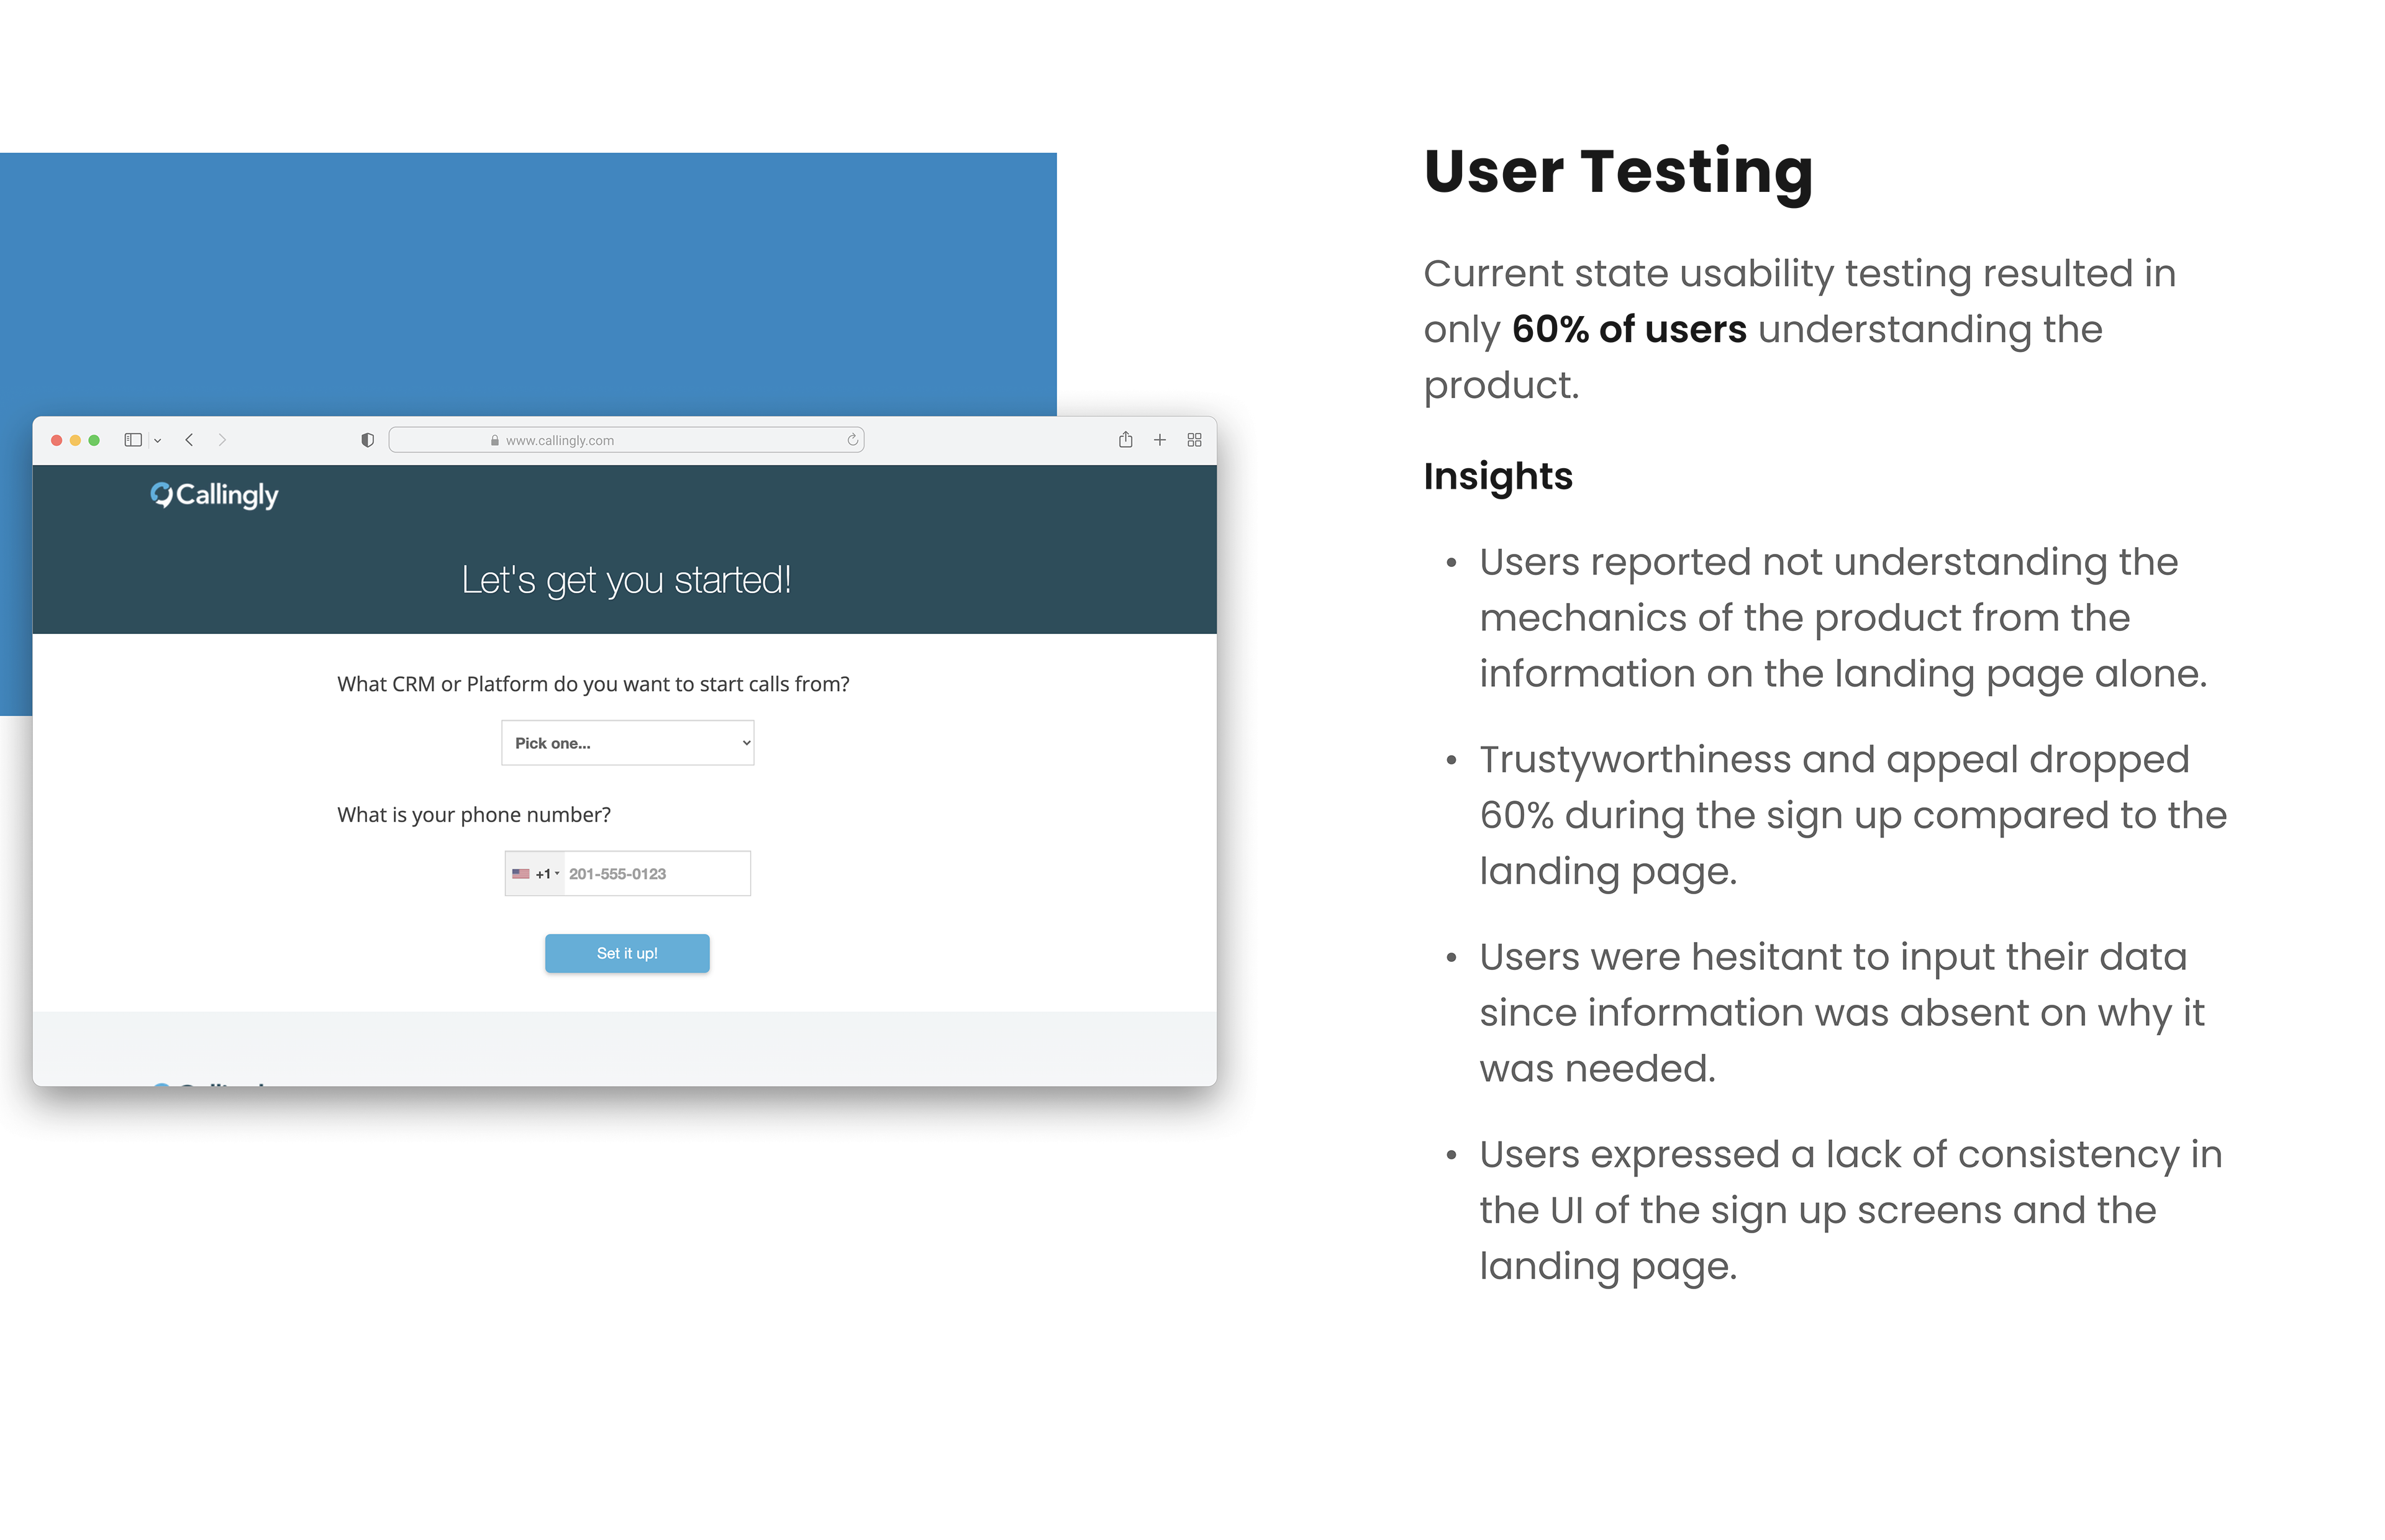Reload the page with the refresh icon
This screenshot has height=1540, width=2385.
pos(852,440)
